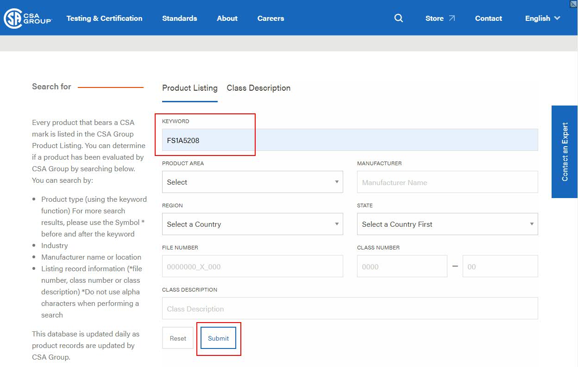
Task: Click the Keyword field containing FS1A5208
Action: click(x=350, y=140)
